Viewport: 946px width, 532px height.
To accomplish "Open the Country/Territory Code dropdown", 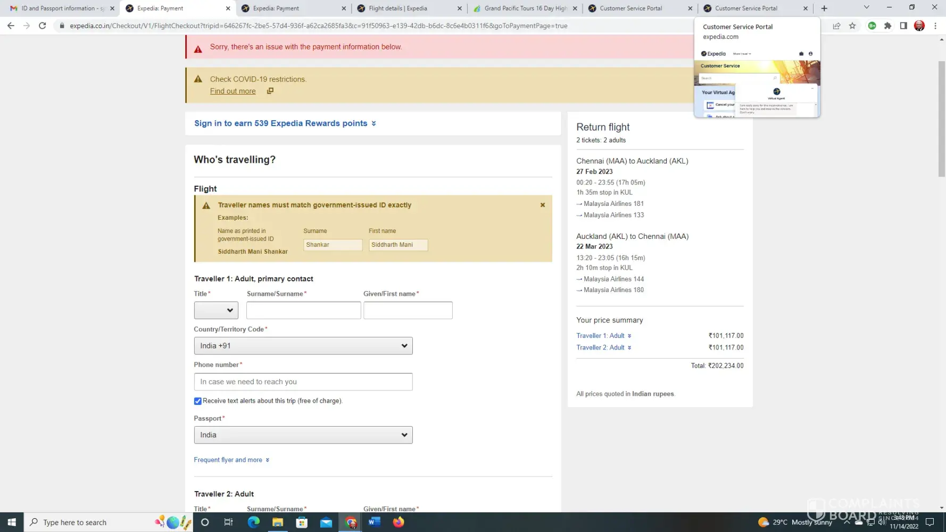I will coord(303,346).
